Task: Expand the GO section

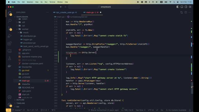Action: pyautogui.click(x=18, y=107)
